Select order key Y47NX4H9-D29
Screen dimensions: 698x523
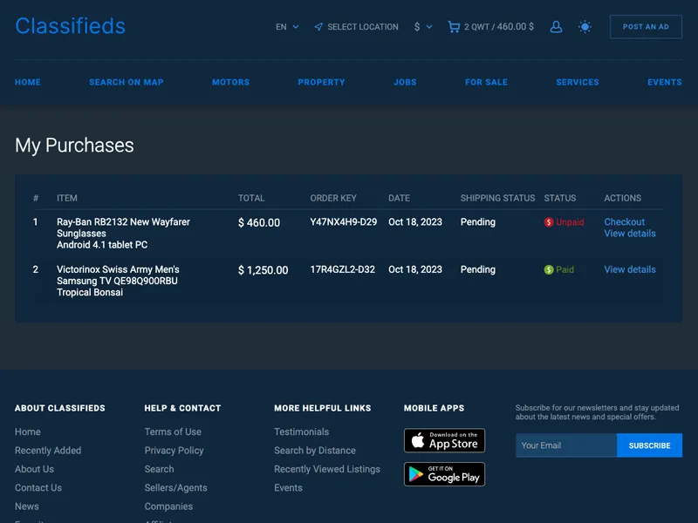pos(344,222)
